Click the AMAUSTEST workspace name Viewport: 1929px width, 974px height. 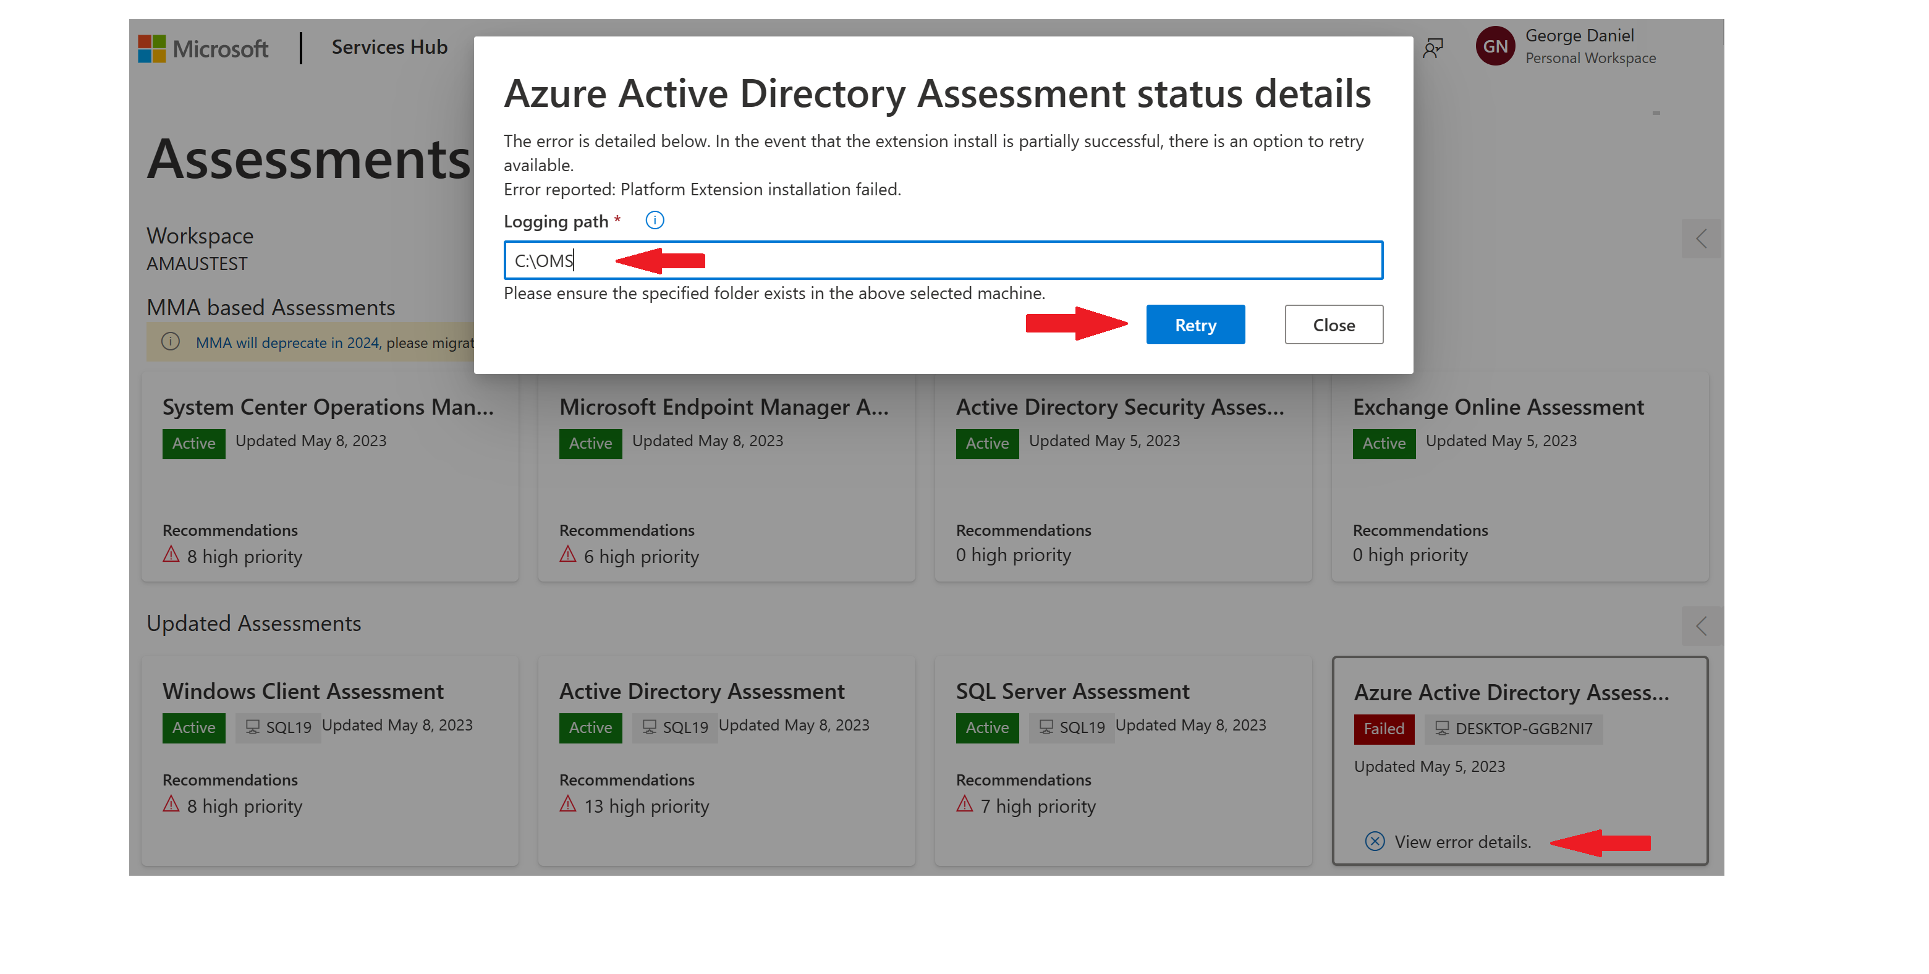197,265
